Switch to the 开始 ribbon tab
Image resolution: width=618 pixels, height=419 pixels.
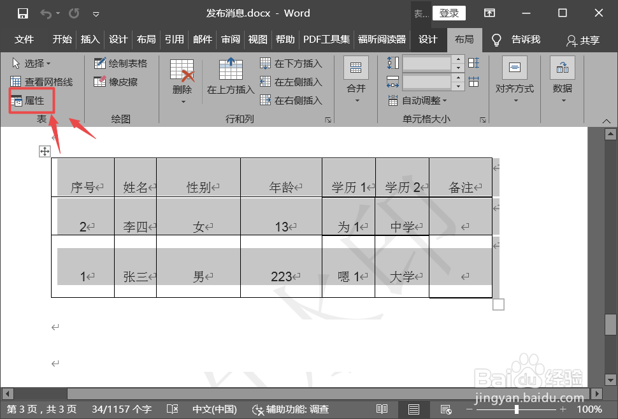tap(61, 40)
